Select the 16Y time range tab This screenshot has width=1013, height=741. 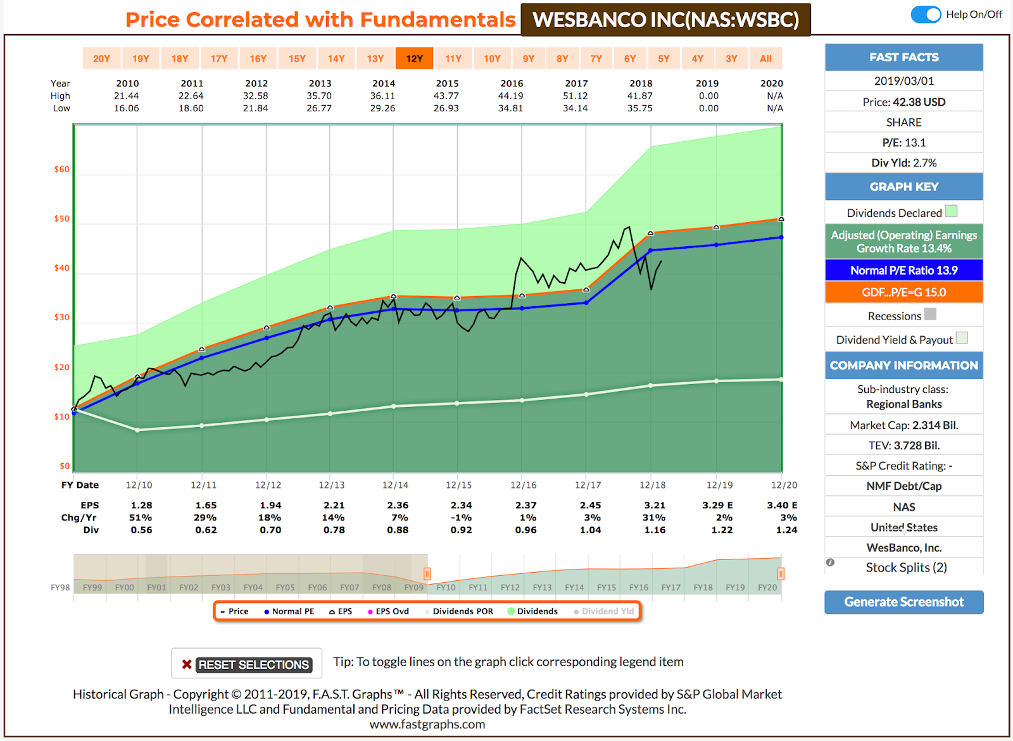click(x=258, y=58)
